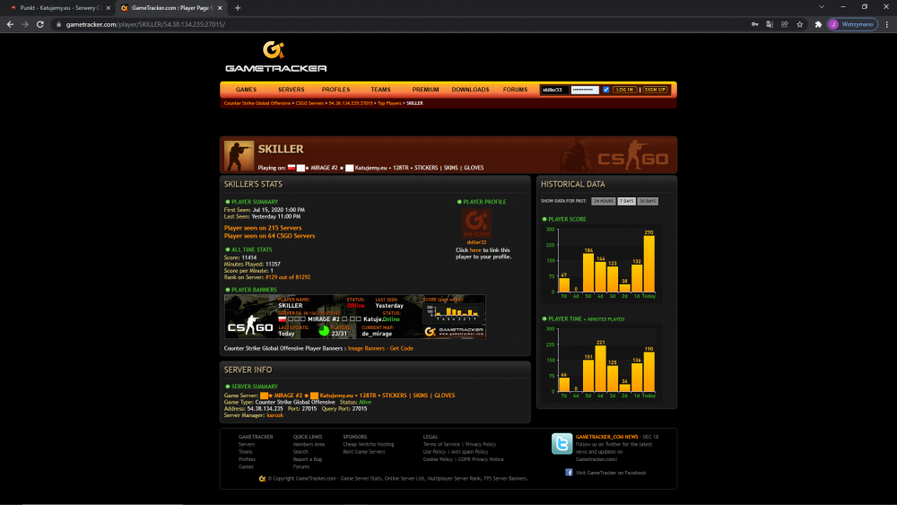Open the PROFILES menu
This screenshot has width=897, height=505.
tap(335, 89)
